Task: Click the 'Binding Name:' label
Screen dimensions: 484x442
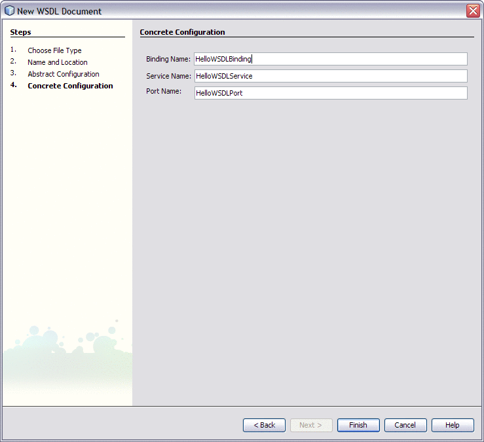Action: coord(168,59)
